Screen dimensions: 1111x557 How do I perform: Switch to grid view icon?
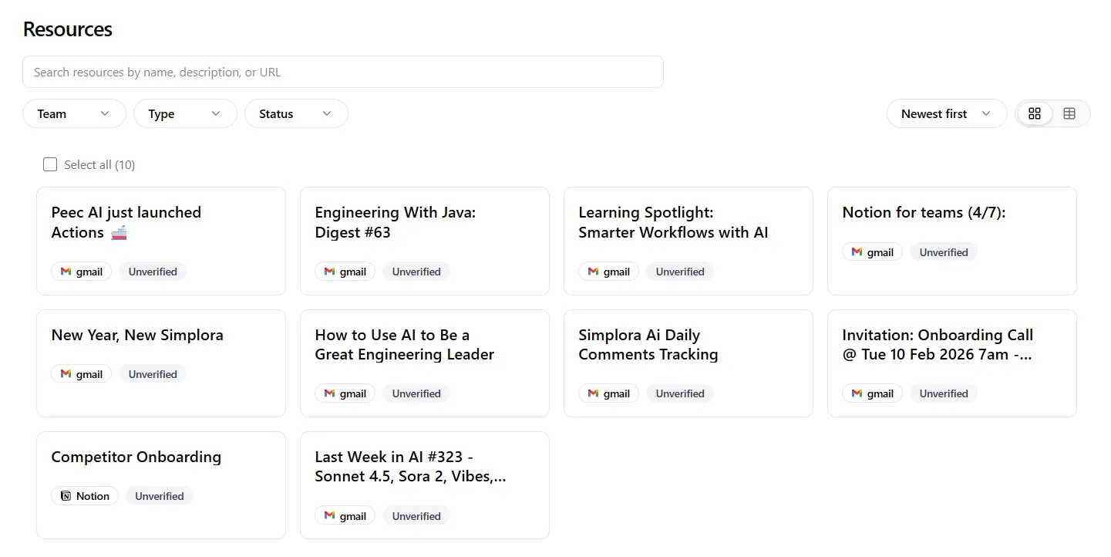pyautogui.click(x=1035, y=113)
